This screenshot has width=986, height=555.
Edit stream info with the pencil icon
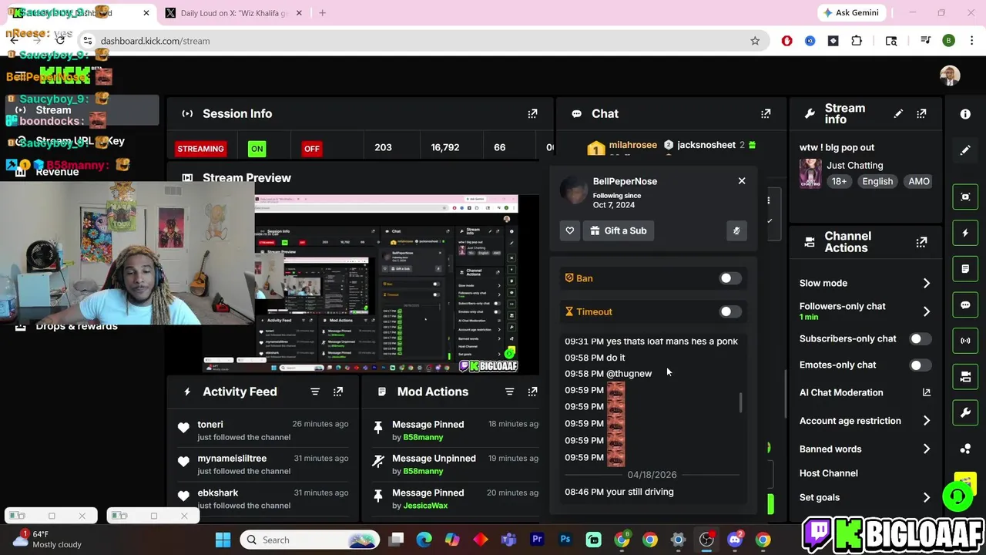click(898, 113)
